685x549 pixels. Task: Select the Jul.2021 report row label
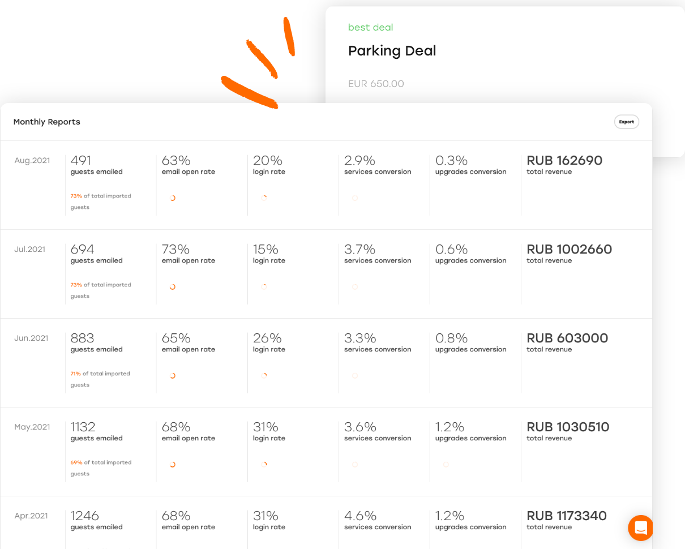(29, 250)
